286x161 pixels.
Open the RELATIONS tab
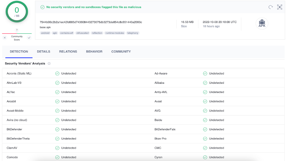pyautogui.click(x=68, y=52)
